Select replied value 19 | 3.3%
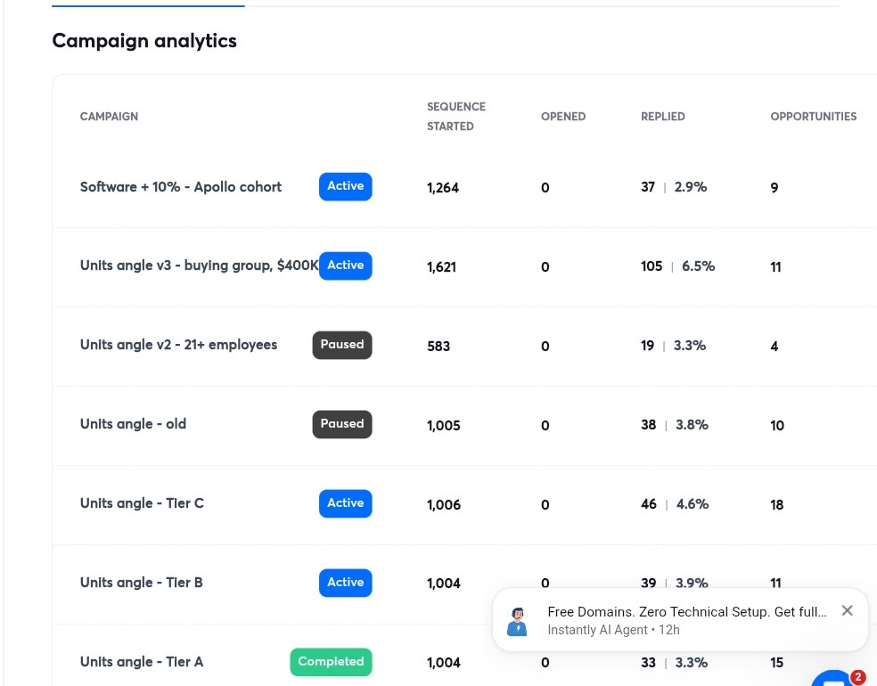This screenshot has height=686, width=877. [674, 346]
